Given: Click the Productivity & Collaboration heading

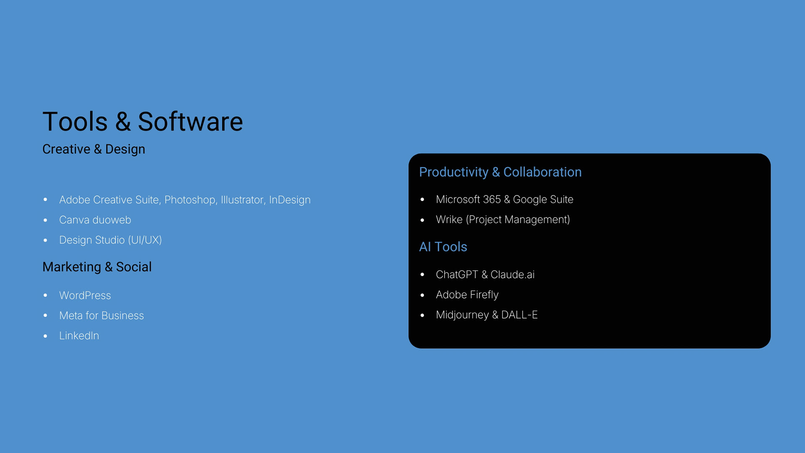Looking at the screenshot, I should click(x=500, y=172).
